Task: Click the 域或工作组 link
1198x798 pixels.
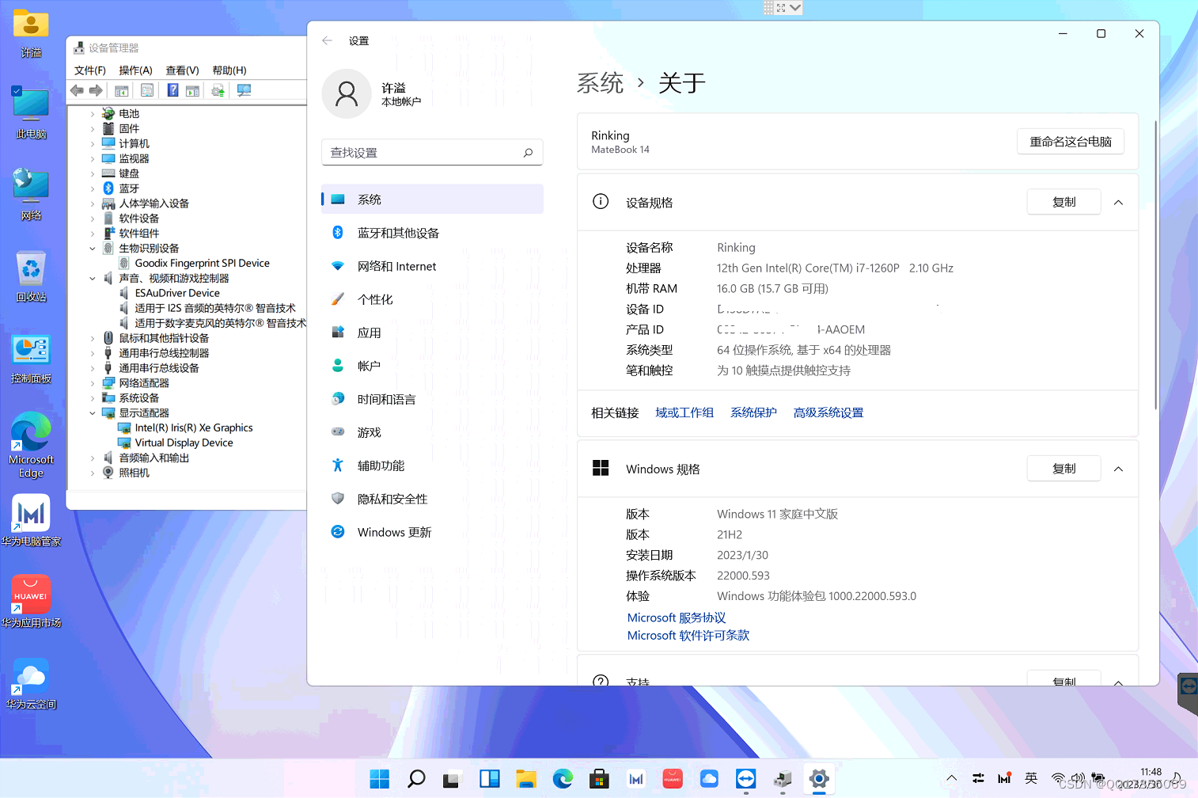Action: pos(684,412)
